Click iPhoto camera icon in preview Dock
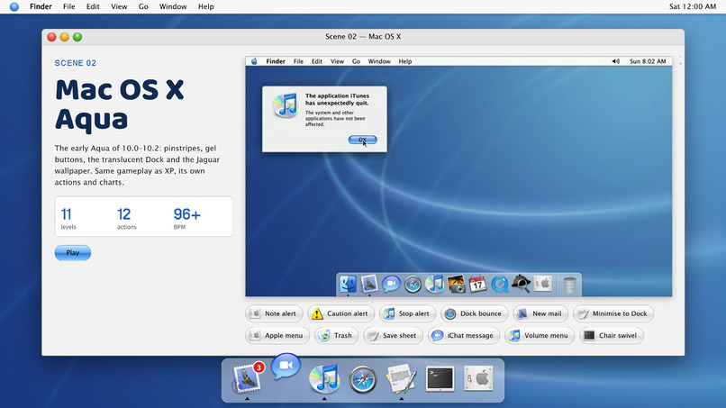 pyautogui.click(x=456, y=284)
